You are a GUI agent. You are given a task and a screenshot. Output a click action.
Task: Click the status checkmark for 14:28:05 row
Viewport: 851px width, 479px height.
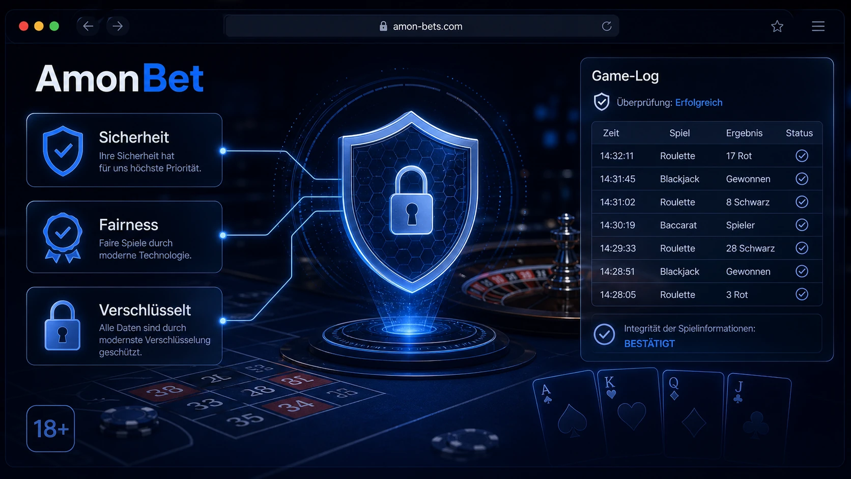802,294
